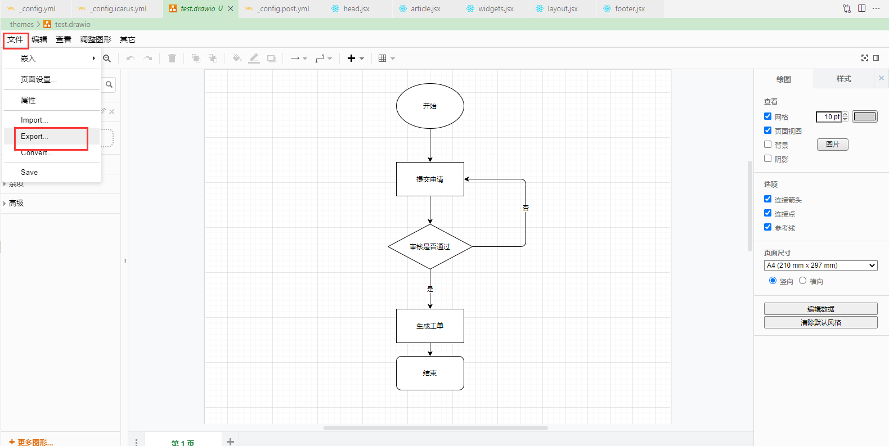
Task: Open the 文件 menu
Action: pyautogui.click(x=15, y=39)
